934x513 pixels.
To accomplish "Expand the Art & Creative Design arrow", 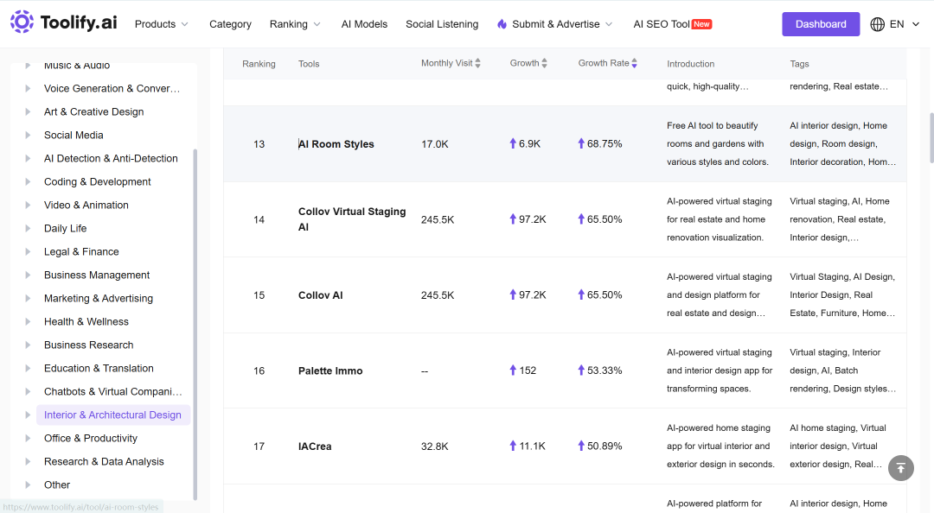I will (28, 112).
